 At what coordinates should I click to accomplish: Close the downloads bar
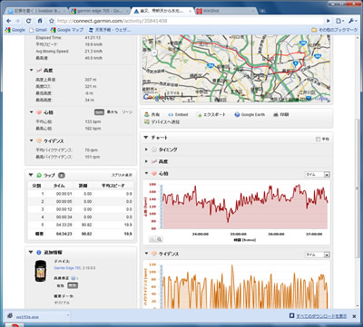(354, 316)
